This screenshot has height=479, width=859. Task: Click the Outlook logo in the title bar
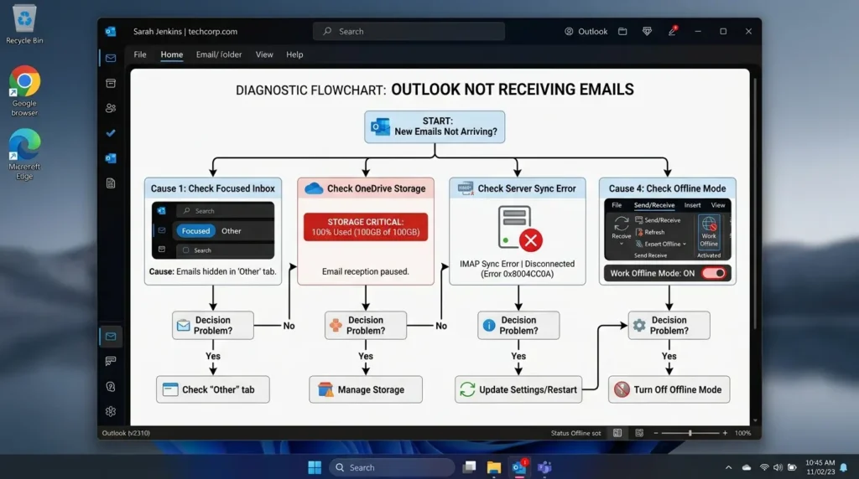click(x=111, y=32)
